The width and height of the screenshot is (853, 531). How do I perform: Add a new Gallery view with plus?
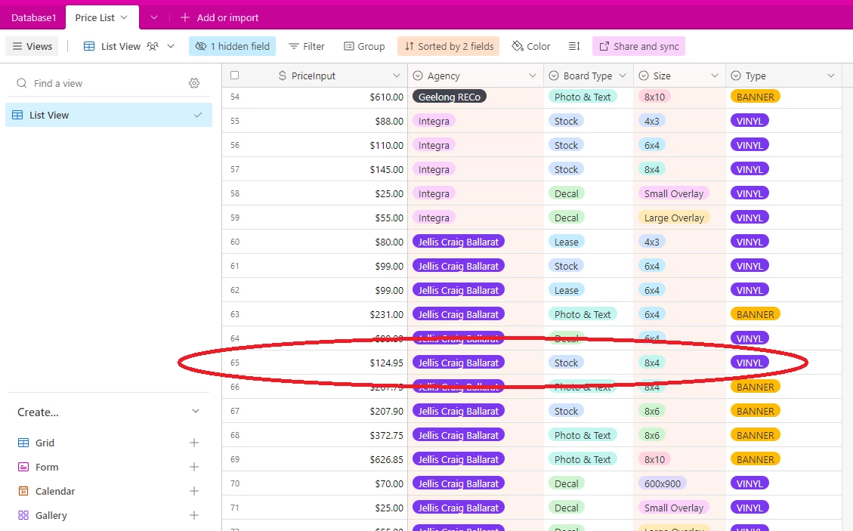(x=193, y=515)
